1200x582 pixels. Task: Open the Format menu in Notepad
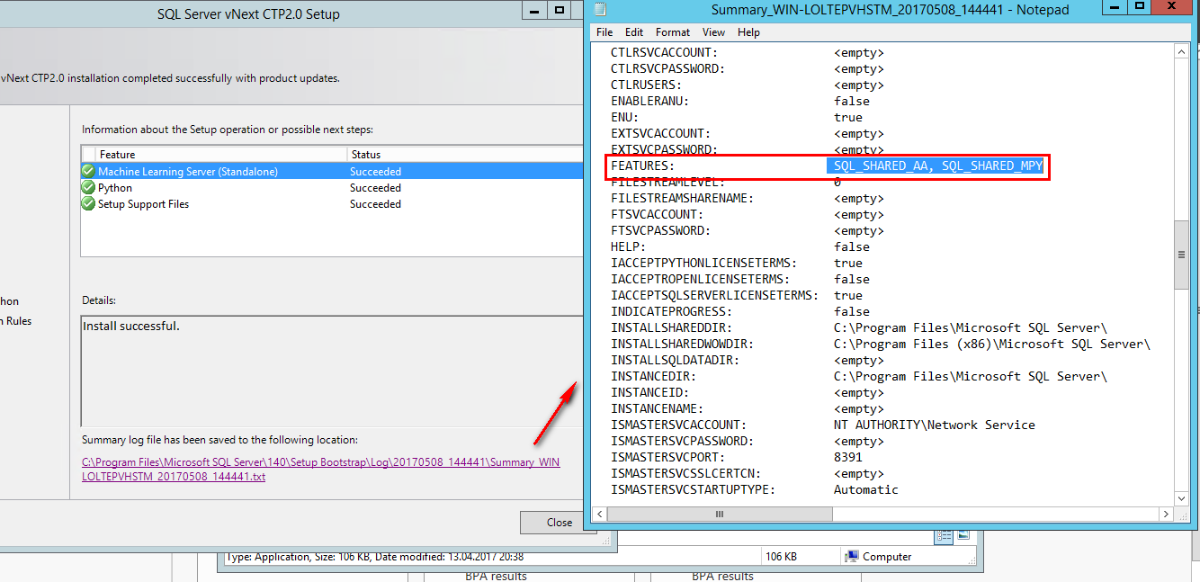tap(673, 32)
